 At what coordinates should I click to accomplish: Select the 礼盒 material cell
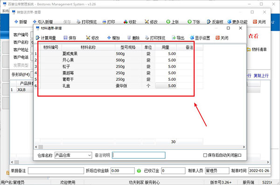click(x=88, y=86)
